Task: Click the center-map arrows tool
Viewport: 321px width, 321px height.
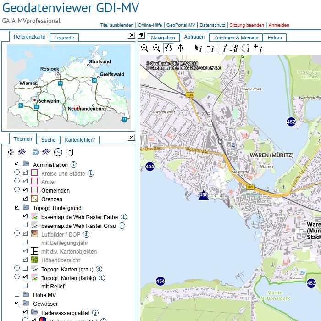Action: point(181,48)
